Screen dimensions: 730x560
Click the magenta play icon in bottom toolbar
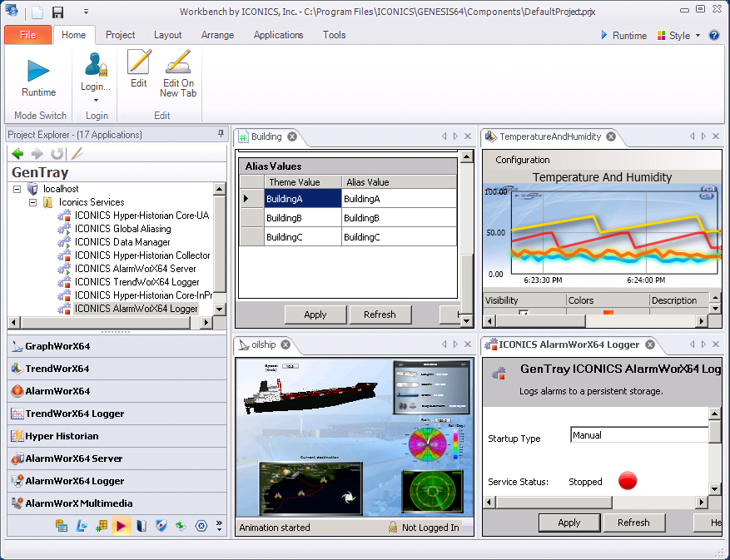point(122,526)
